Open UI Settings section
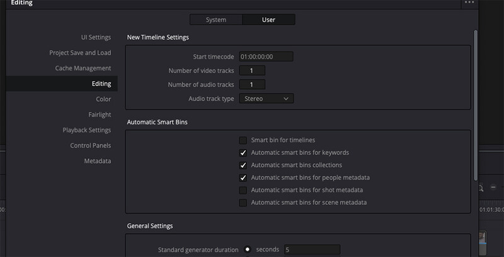 [96, 37]
